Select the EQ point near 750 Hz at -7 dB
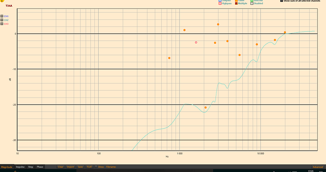The width and height of the screenshot is (326, 172). [x=169, y=58]
